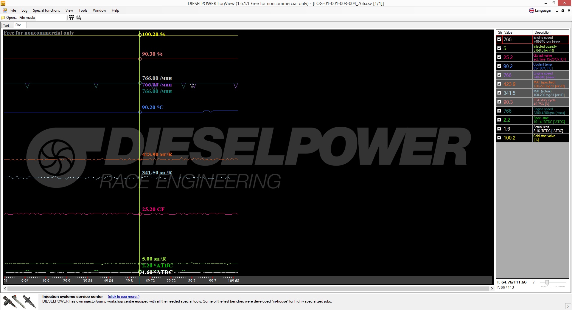Open the File menu
Viewport: 572px width, 310px height.
(x=13, y=10)
